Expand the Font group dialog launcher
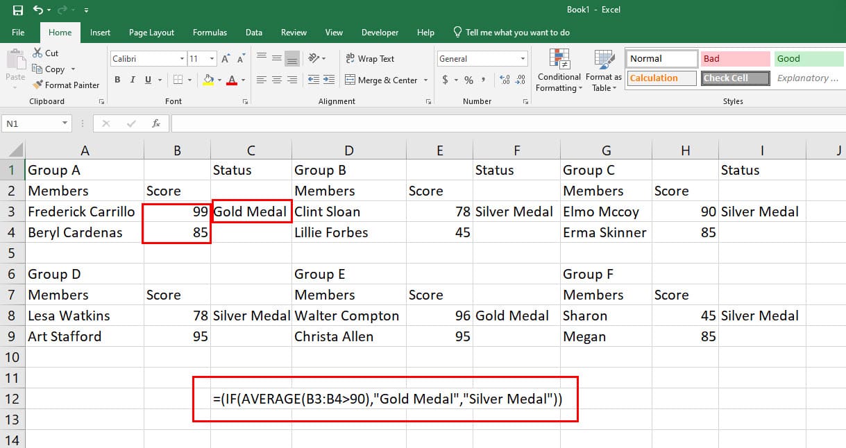The height and width of the screenshot is (448, 846). click(x=245, y=102)
